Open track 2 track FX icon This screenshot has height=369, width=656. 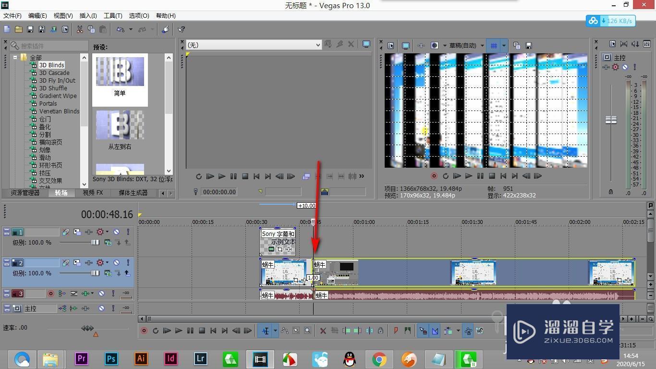(x=88, y=263)
